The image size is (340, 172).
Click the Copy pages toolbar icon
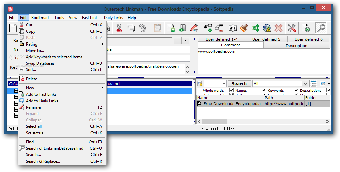pyautogui.click(x=130, y=28)
